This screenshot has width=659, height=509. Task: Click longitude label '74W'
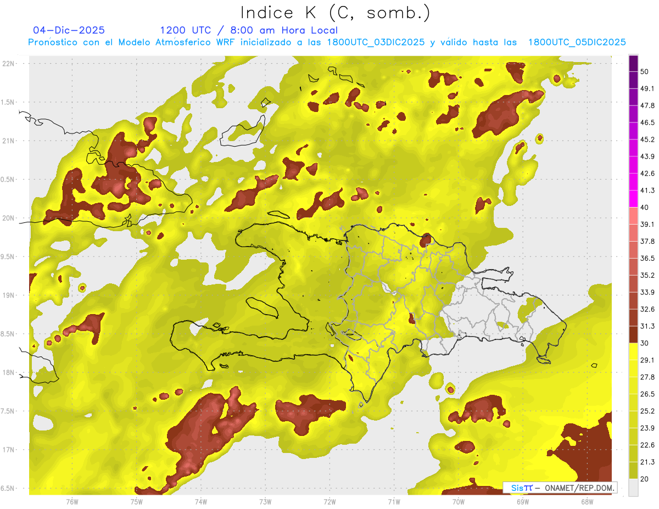[x=200, y=501]
